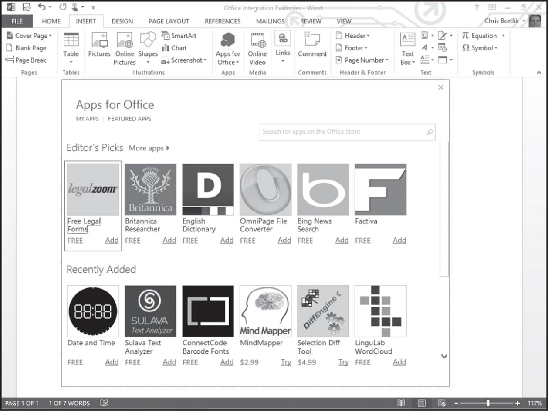Open the Apps for Office button
This screenshot has height=411, width=548.
(x=228, y=49)
